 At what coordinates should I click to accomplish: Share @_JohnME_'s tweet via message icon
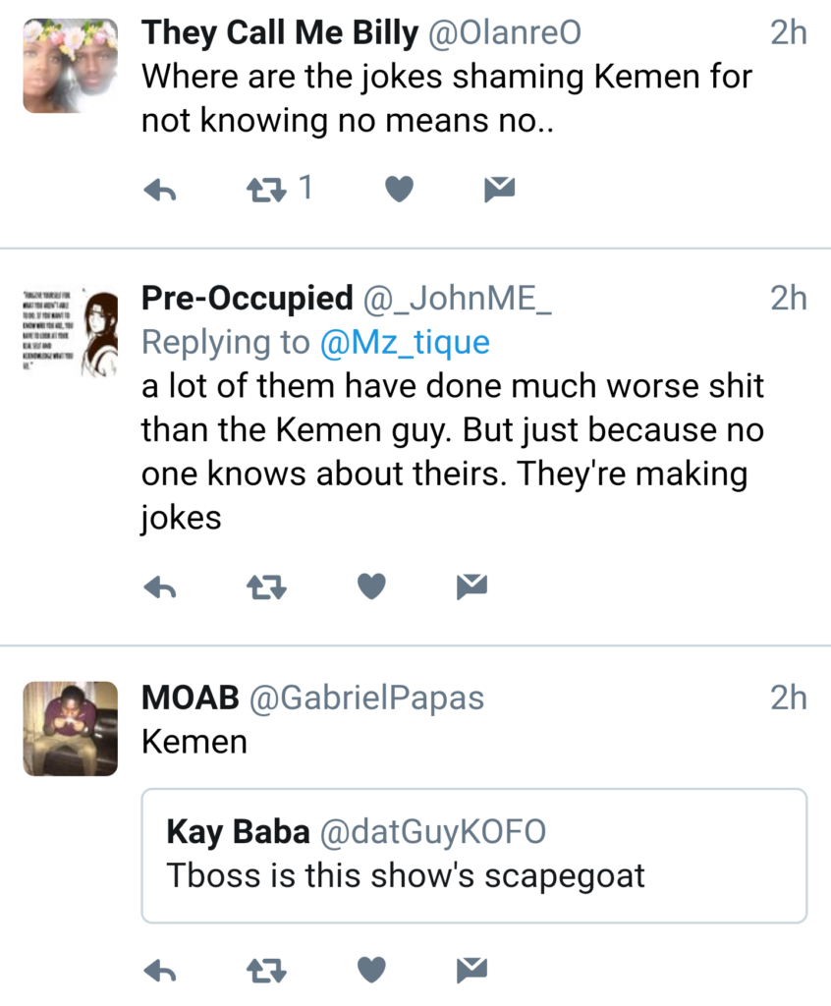coord(472,587)
